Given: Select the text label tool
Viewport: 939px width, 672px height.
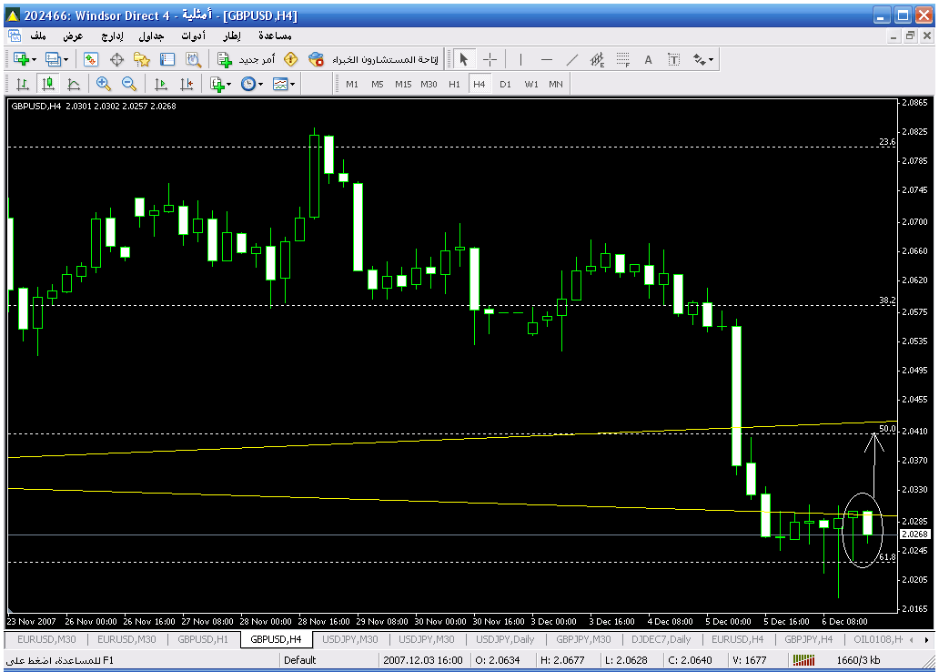Looking at the screenshot, I should tap(649, 59).
